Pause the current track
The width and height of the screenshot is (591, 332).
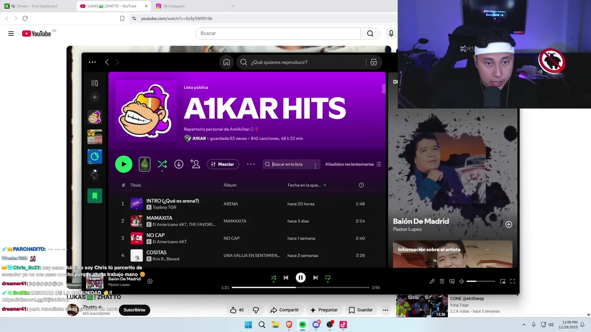pyautogui.click(x=301, y=278)
